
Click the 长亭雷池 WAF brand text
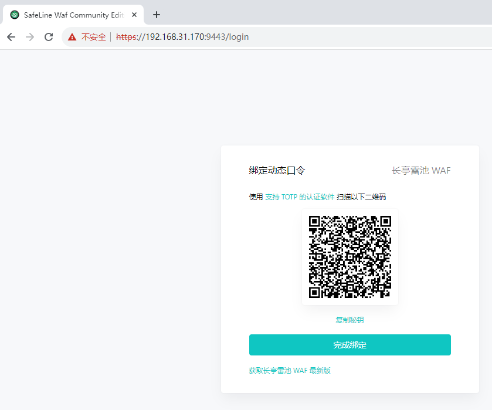coord(421,171)
